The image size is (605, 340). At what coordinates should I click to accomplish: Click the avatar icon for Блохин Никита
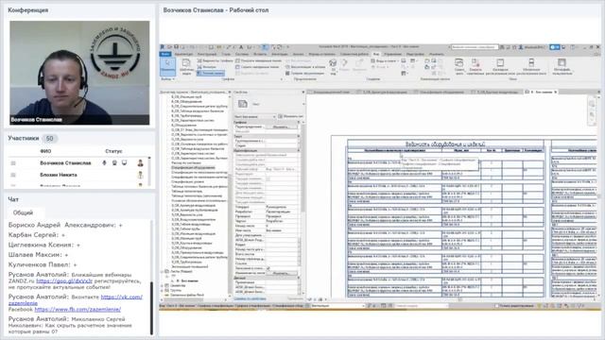click(x=141, y=175)
